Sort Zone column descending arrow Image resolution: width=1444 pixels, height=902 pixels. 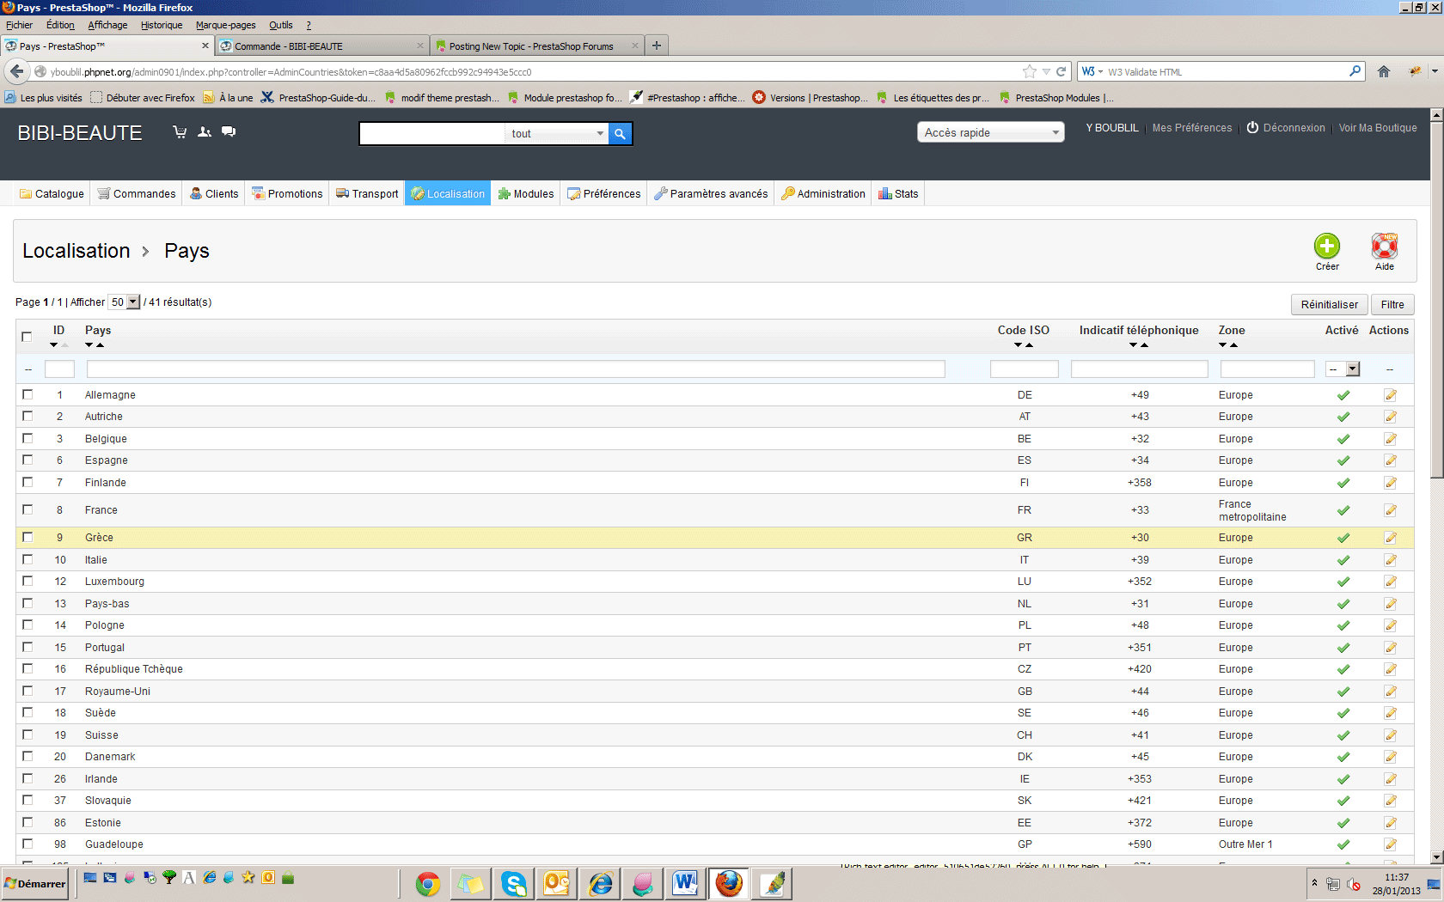1223,345
